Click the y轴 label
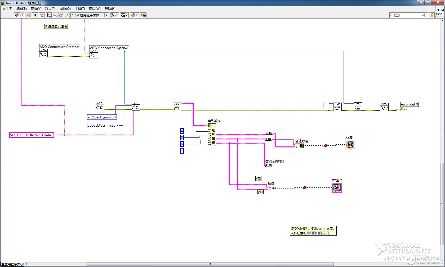Image resolution: width=445 pixels, height=267 pixels. tap(260, 192)
